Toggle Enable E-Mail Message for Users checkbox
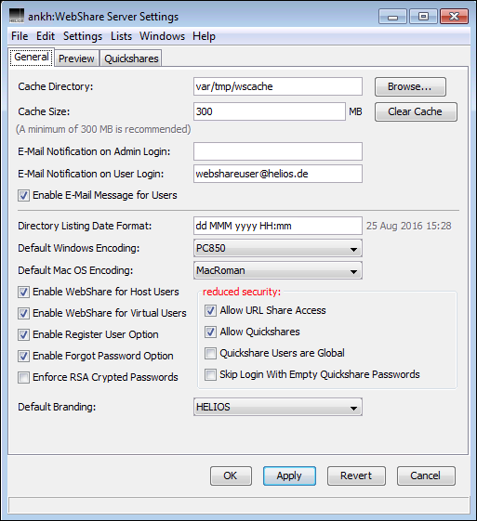477x521 pixels. [x=23, y=195]
